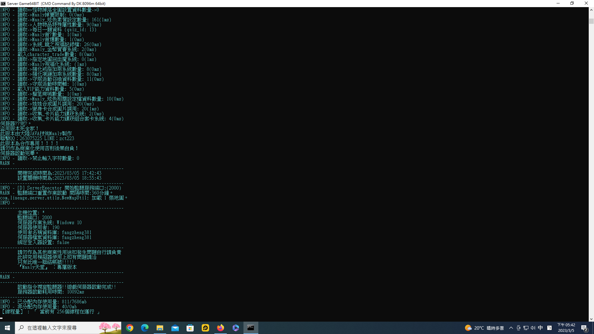
Task: Click the line '娃娃合成圖片調用: 20(0ms)'
Action: 63,104
